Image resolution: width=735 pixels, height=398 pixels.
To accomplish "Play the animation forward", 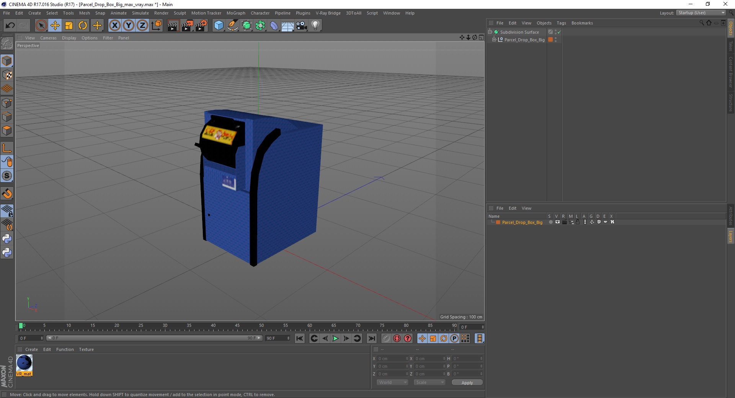I will click(335, 338).
